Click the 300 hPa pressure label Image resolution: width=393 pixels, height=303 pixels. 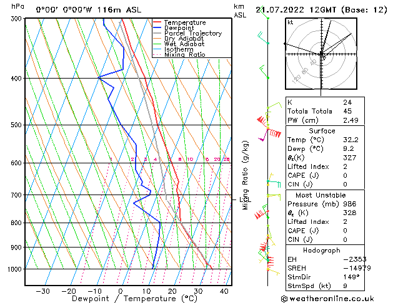(x=17, y=19)
